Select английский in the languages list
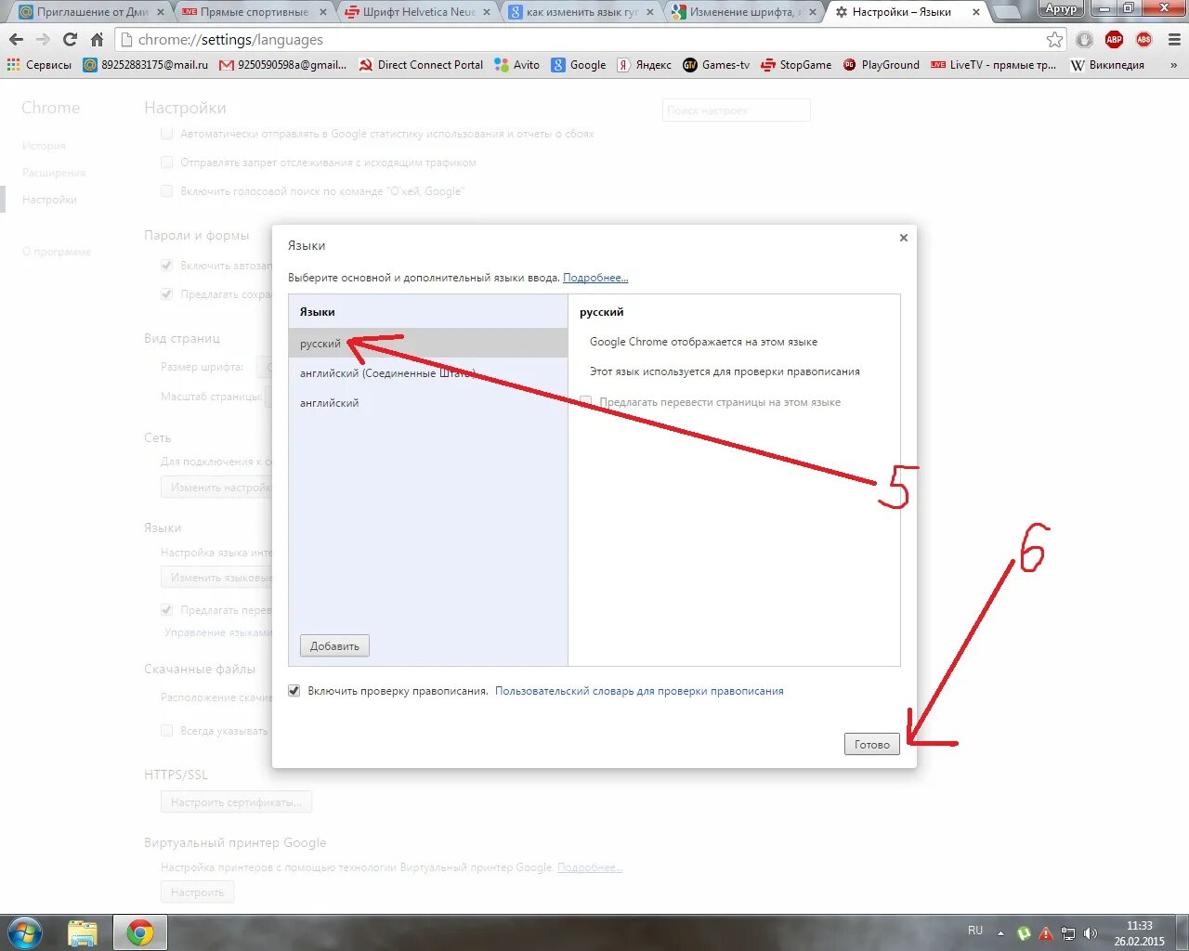Viewport: 1189px width, 951px height. coord(428,402)
